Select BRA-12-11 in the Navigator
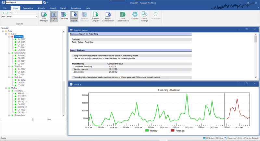The width and height of the screenshot is (260, 141). click(x=22, y=102)
